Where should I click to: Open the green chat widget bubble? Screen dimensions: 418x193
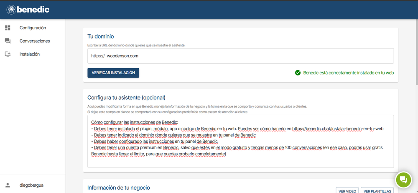click(404, 180)
